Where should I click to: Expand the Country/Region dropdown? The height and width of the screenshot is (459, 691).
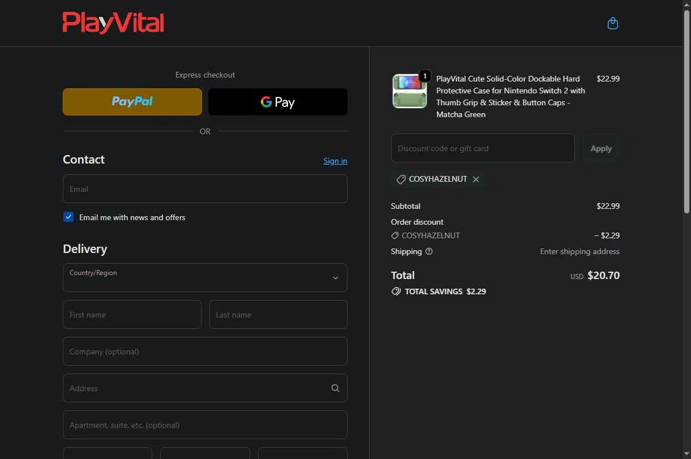click(205, 277)
